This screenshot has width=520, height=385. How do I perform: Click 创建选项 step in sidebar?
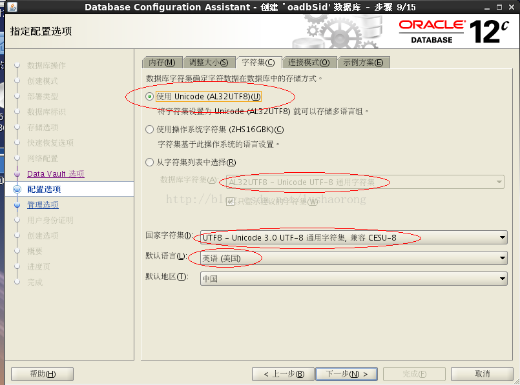(43, 235)
